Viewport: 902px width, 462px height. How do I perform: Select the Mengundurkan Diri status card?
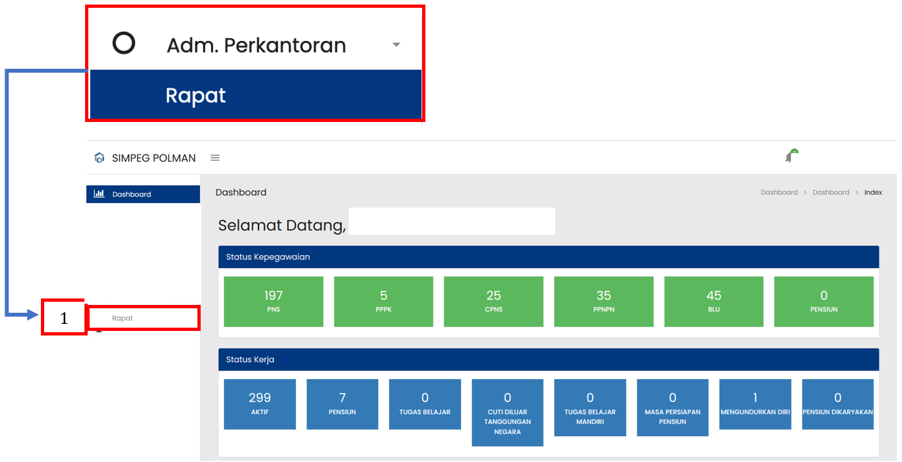tap(755, 404)
